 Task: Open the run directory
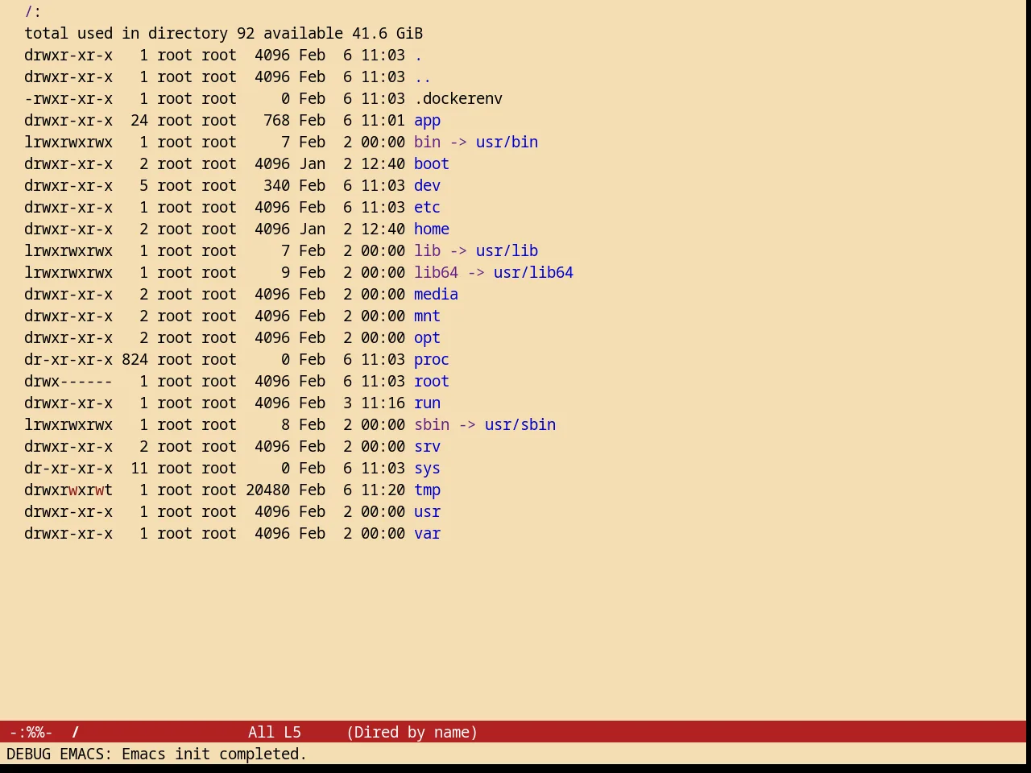click(x=427, y=403)
